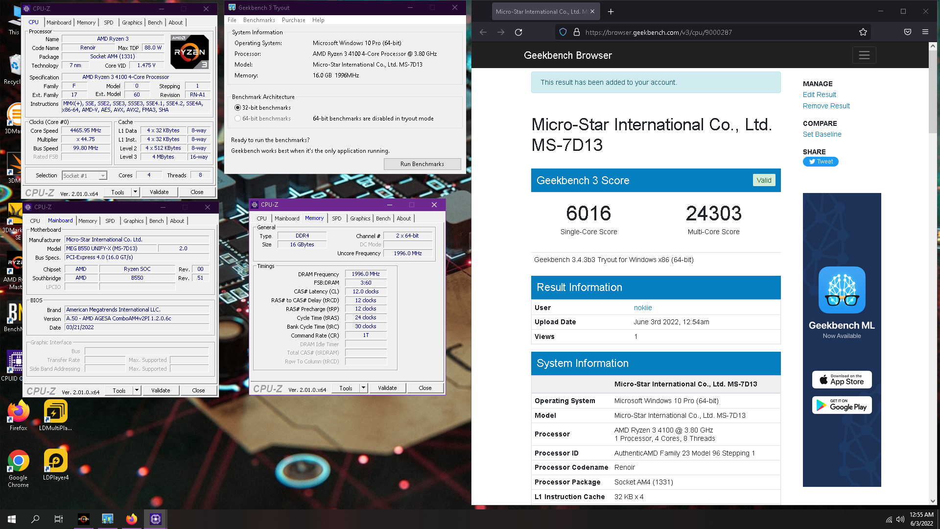
Task: Switch to Ryzen Master on the taskbar
Action: pyautogui.click(x=84, y=519)
